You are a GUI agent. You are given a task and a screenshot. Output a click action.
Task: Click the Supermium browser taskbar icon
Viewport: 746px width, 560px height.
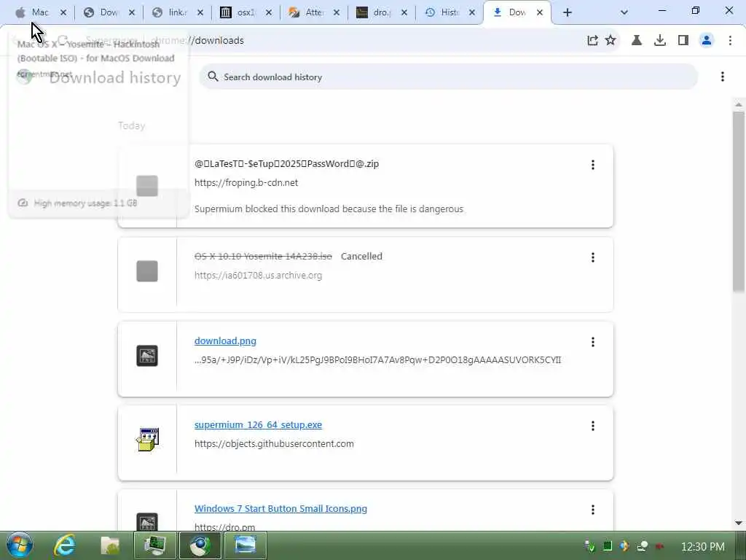[200, 545]
